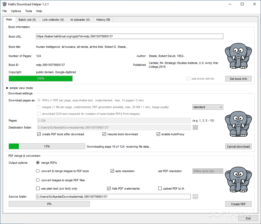Image resolution: width=261 pixels, height=224 pixels.
Task: Open the Tools menu
Action: (29, 11)
